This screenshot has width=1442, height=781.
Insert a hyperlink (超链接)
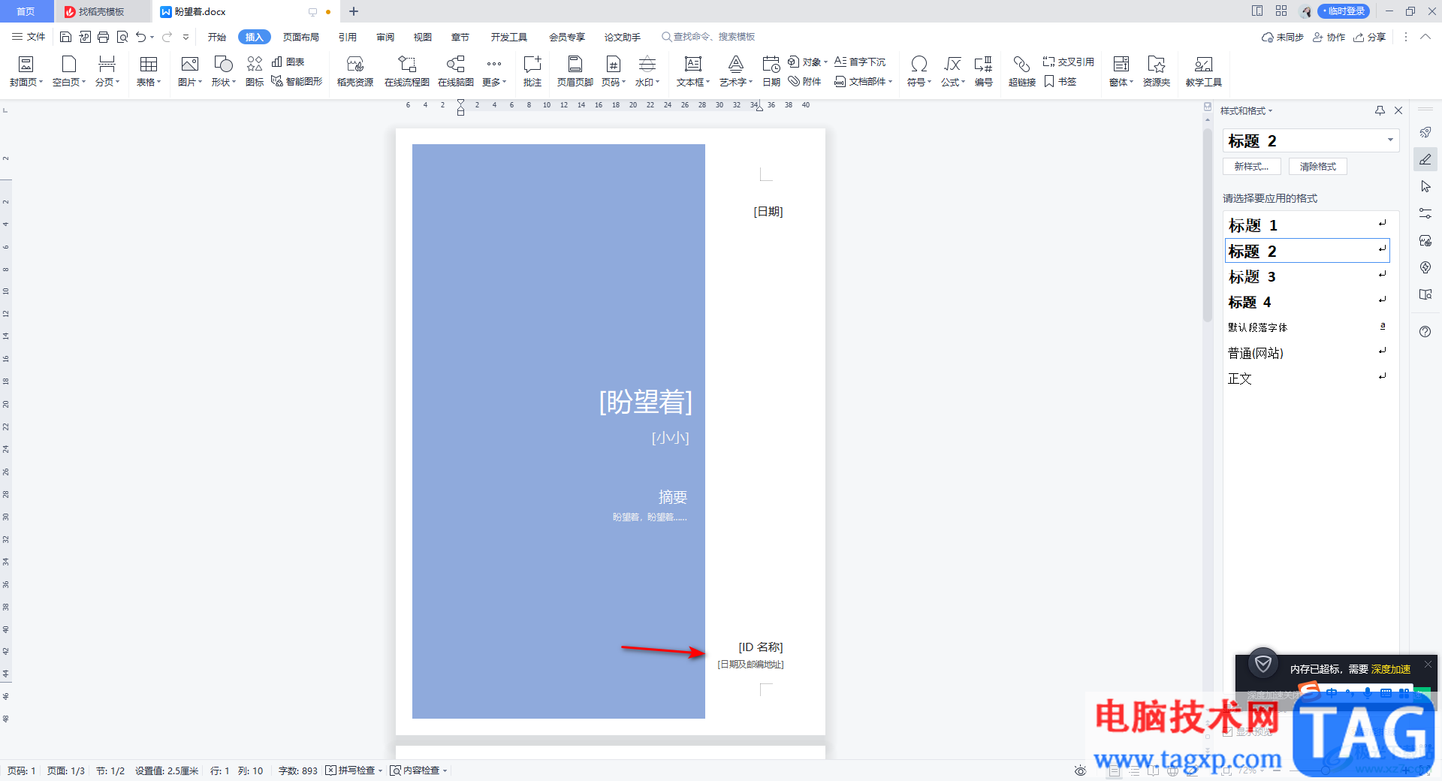[x=1022, y=71]
